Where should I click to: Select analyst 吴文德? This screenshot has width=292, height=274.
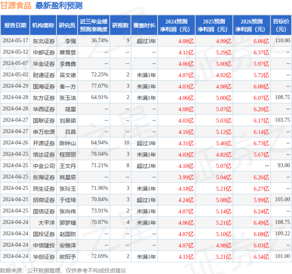tap(67, 75)
